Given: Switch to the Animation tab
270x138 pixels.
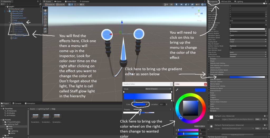Looking at the screenshot, I should [30, 103].
